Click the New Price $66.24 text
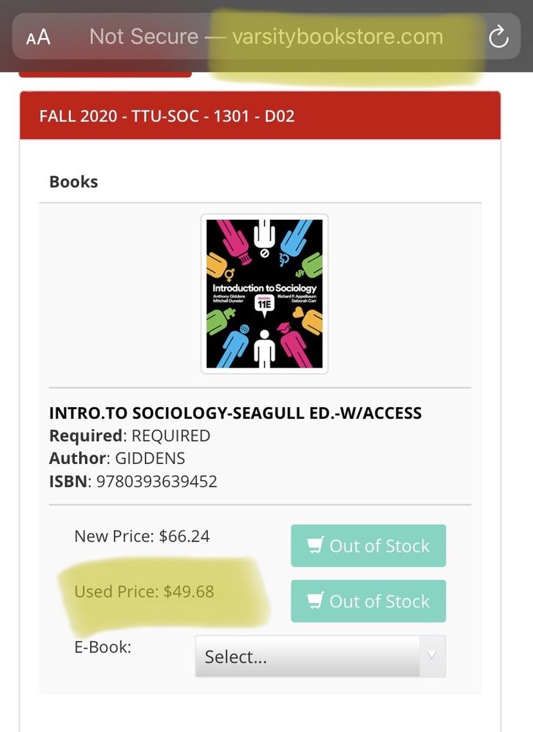 pyautogui.click(x=142, y=537)
